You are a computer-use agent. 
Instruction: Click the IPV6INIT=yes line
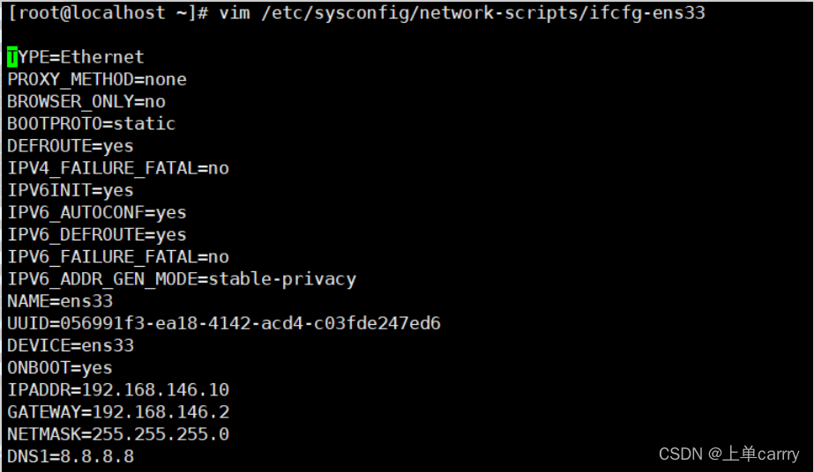[x=71, y=190]
